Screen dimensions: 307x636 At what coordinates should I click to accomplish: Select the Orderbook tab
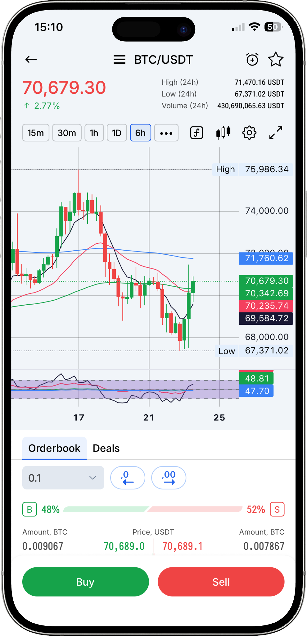54,448
